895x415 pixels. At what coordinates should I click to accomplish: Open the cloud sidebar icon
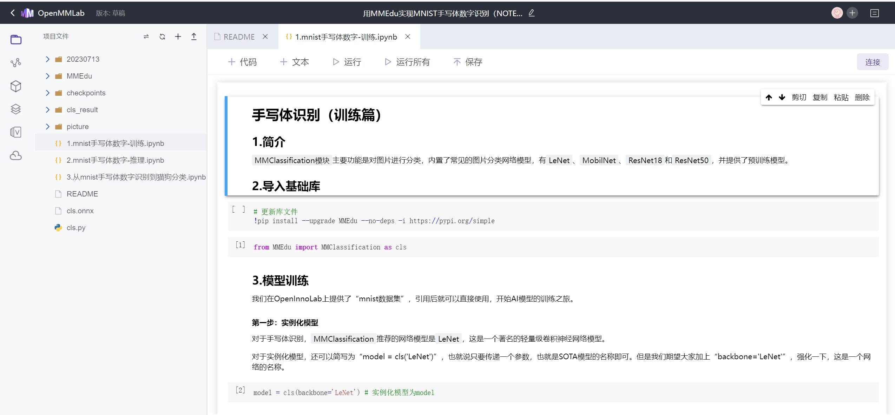(16, 155)
